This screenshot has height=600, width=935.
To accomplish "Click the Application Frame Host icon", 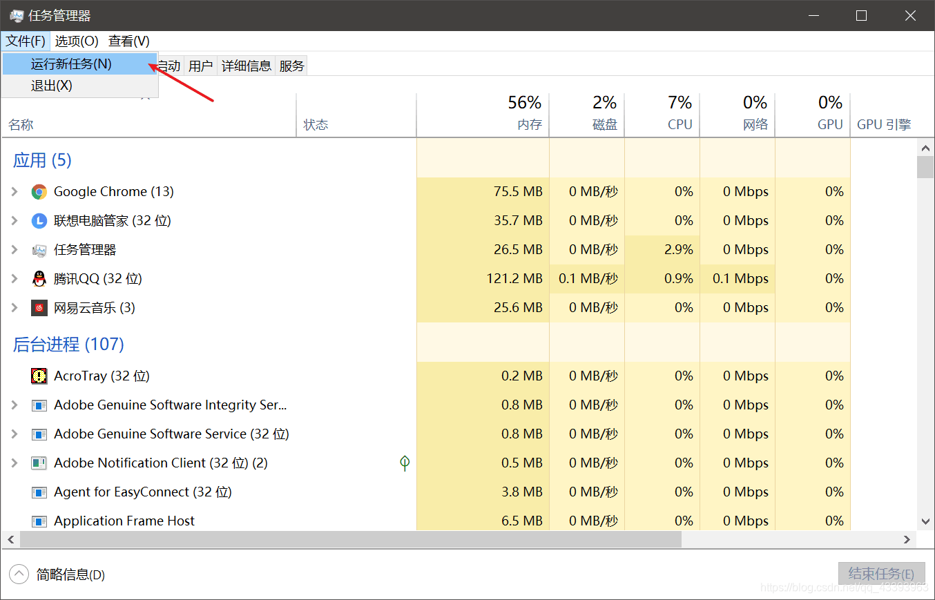I will coord(39,521).
